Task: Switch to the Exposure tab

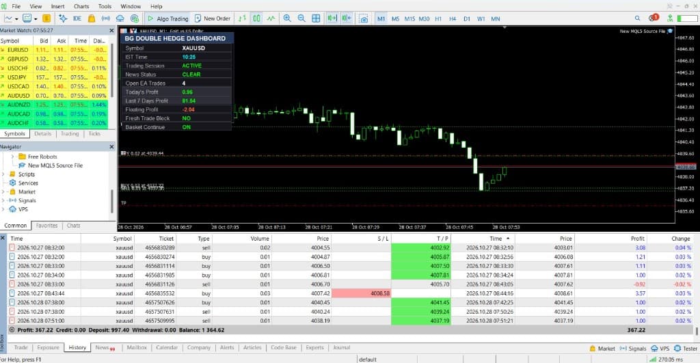Action: [x=48, y=347]
